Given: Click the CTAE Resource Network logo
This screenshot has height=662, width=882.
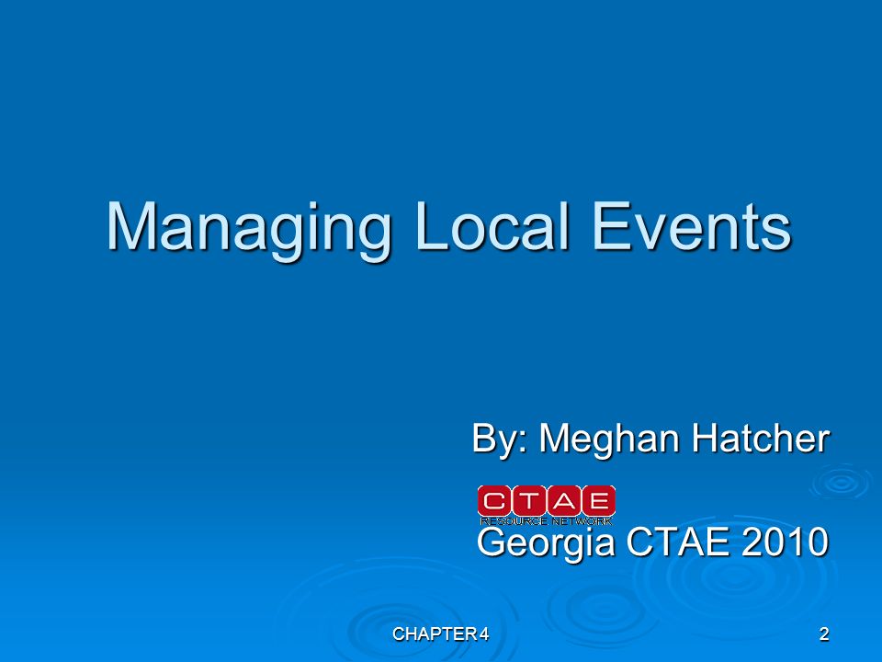Looking at the screenshot, I should click(546, 505).
